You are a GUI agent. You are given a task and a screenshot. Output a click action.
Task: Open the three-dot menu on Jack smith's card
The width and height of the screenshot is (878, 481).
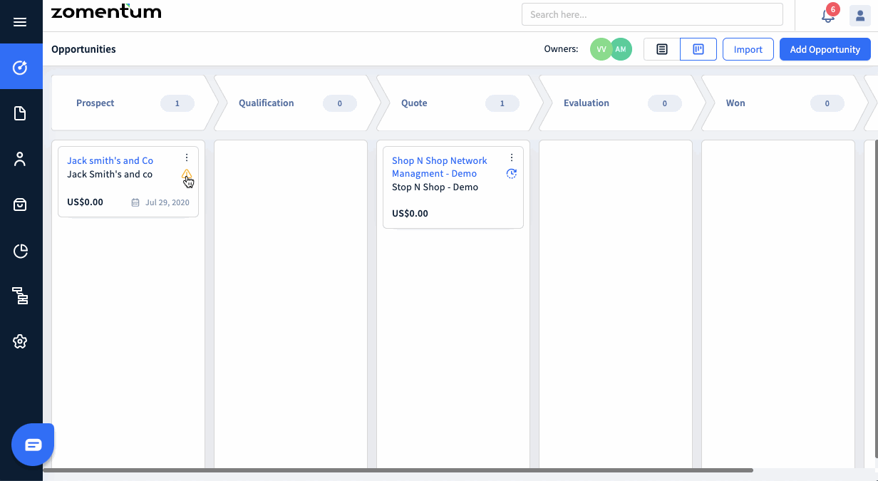[187, 157]
